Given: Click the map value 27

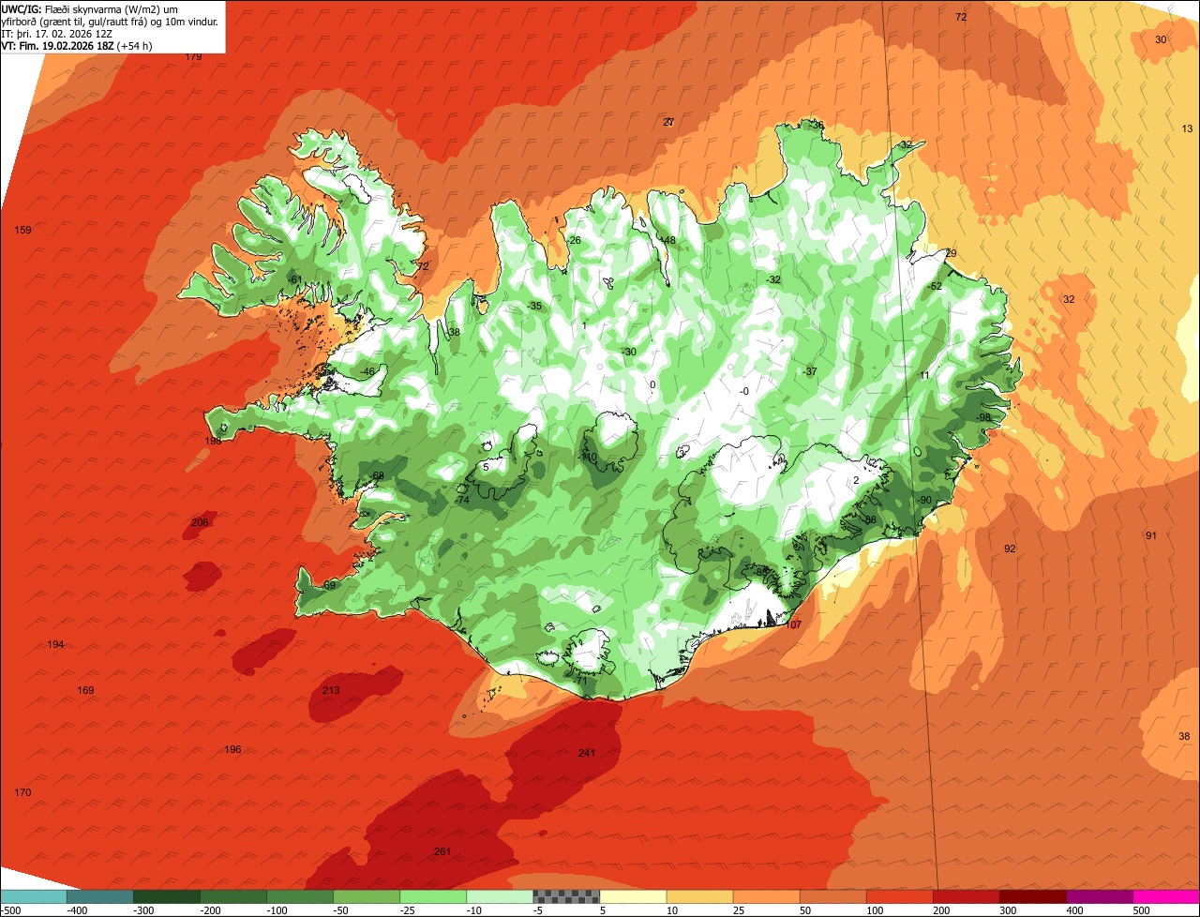Looking at the screenshot, I should tap(668, 123).
